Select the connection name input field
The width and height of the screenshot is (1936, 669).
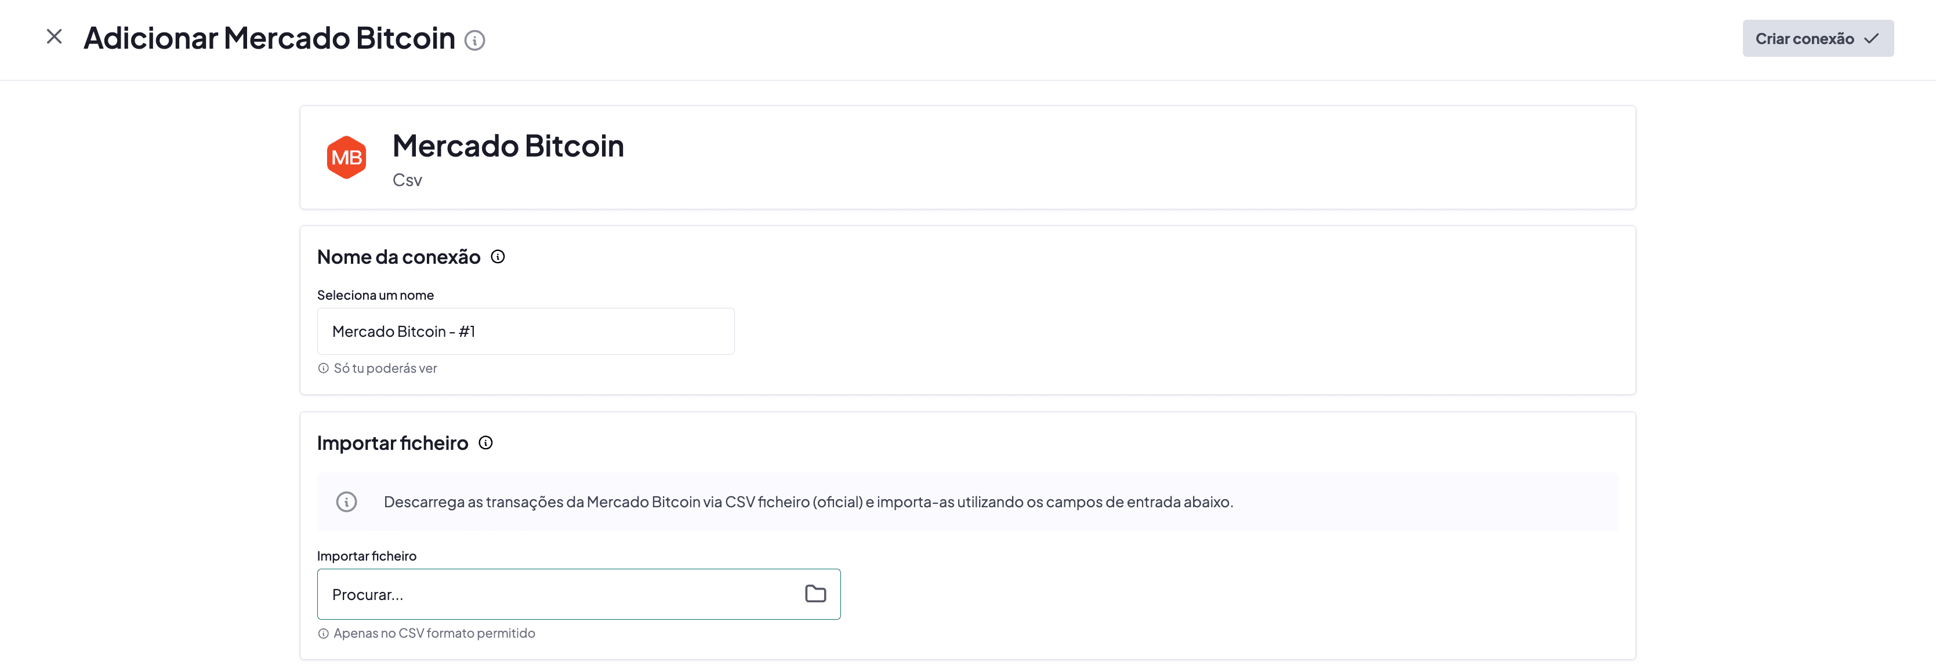pos(525,331)
